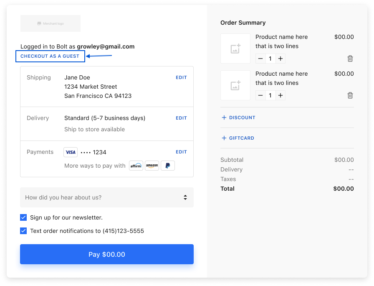This screenshot has height=286, width=374.
Task: Expand the Discount section
Action: [x=238, y=117]
